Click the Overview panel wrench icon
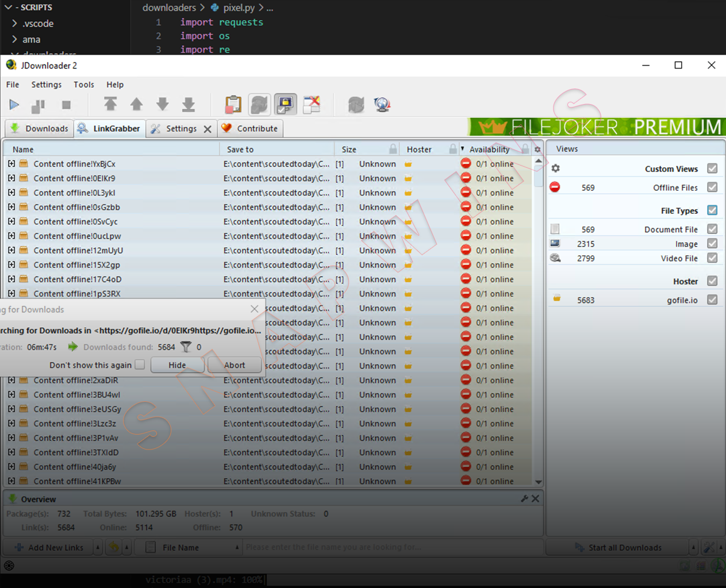Viewport: 726px width, 588px height. click(x=524, y=499)
